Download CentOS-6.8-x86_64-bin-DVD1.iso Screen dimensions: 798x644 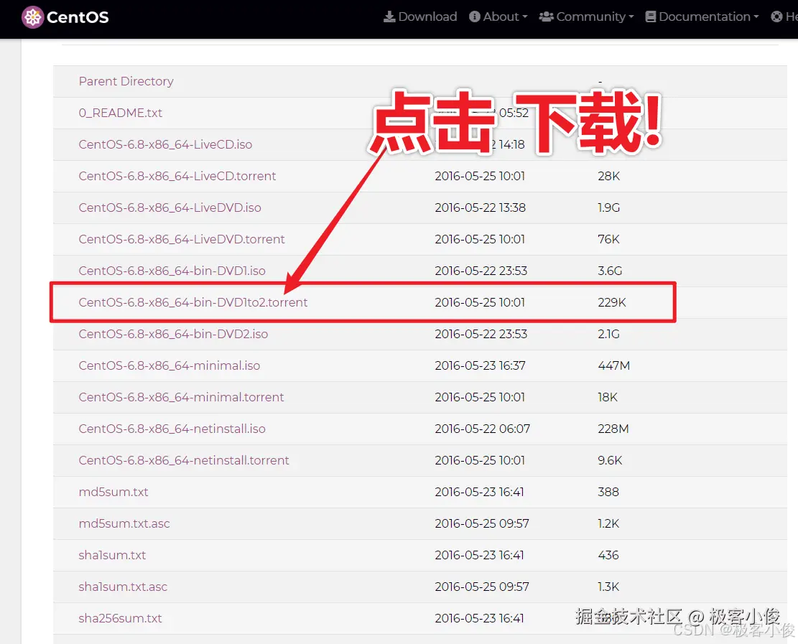point(172,271)
